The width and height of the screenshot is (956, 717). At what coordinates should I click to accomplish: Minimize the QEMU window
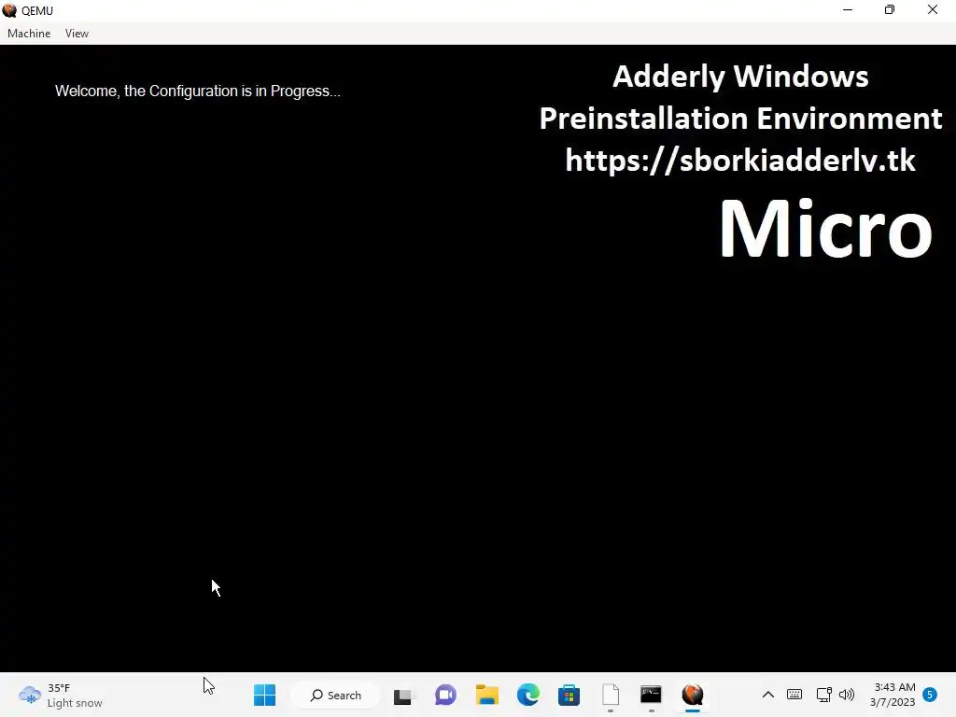pyautogui.click(x=848, y=10)
